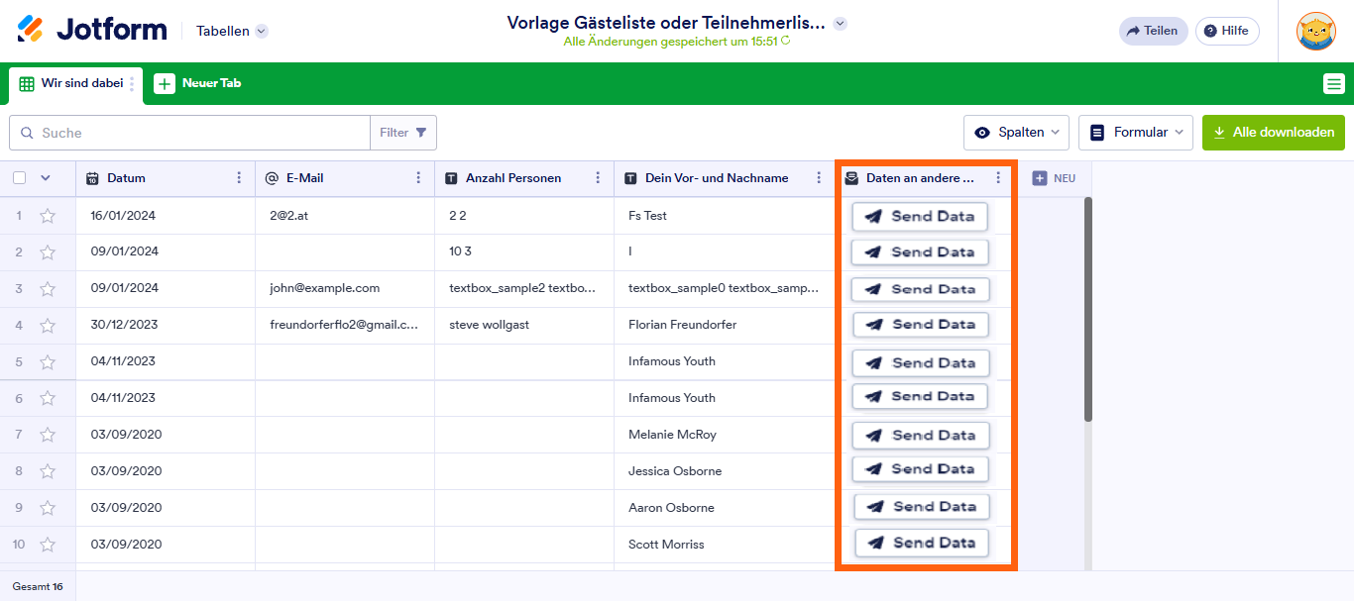The height and width of the screenshot is (601, 1354).
Task: Star row 5 (Infamous Youth)
Action: pos(47,362)
